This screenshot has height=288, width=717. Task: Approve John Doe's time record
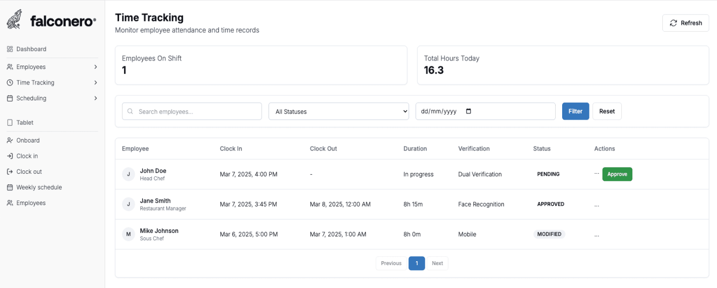coord(617,174)
